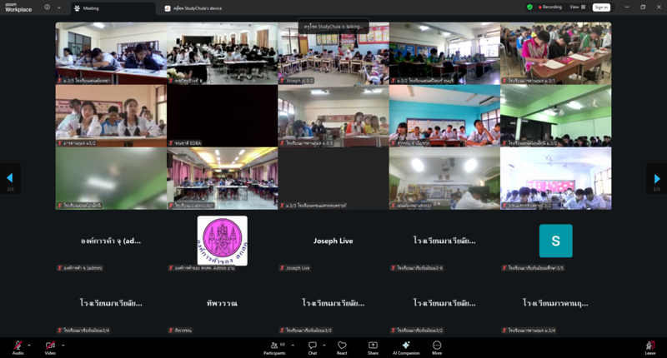Open the Participants panel
This screenshot has height=358, width=667.
click(274, 348)
